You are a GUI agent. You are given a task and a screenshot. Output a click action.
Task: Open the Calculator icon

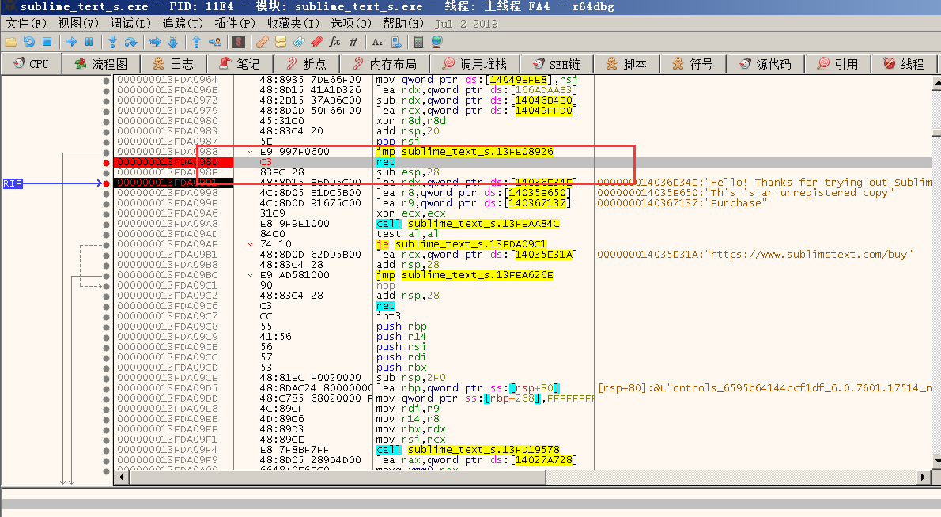(419, 42)
